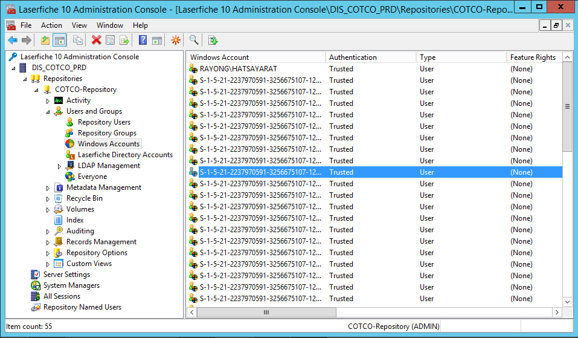Open All Sessions in tree
Image resolution: width=578 pixels, height=338 pixels.
click(x=62, y=296)
